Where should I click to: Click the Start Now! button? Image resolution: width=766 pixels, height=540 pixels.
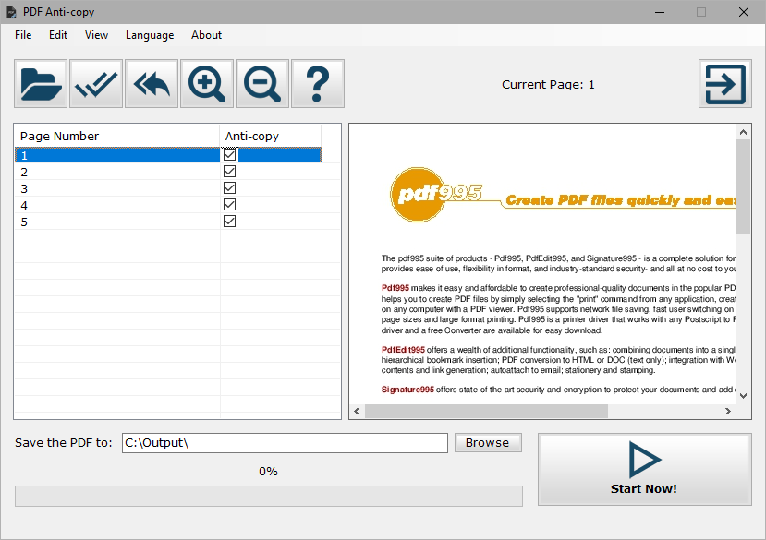click(x=644, y=469)
